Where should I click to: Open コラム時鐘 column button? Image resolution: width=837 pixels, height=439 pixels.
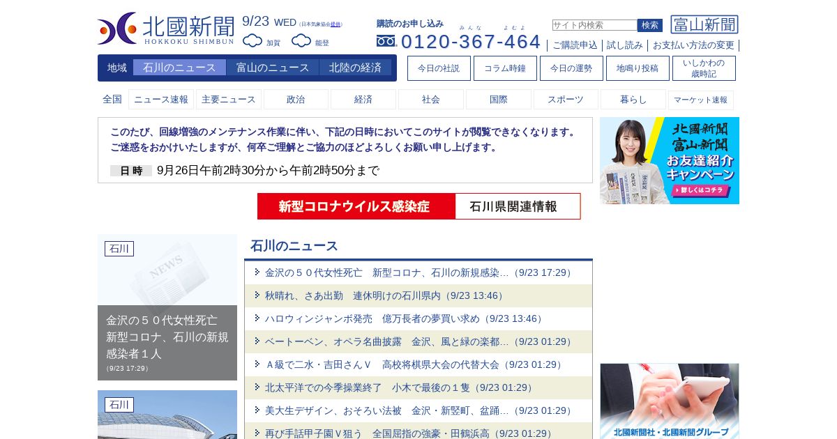click(505, 68)
